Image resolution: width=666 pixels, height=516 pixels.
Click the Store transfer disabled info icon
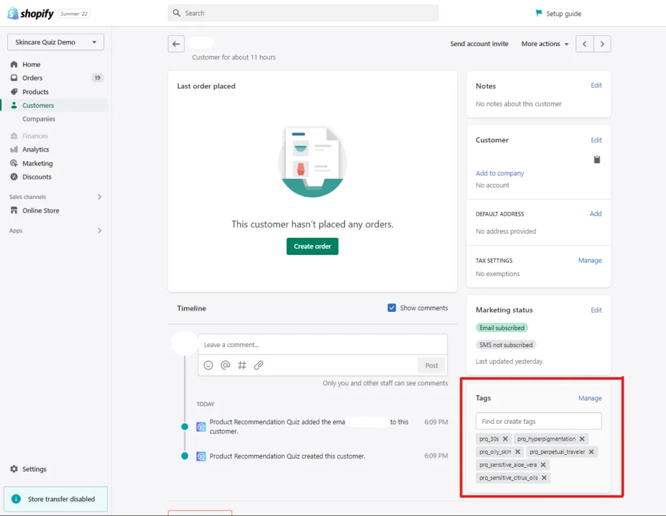pyautogui.click(x=16, y=499)
